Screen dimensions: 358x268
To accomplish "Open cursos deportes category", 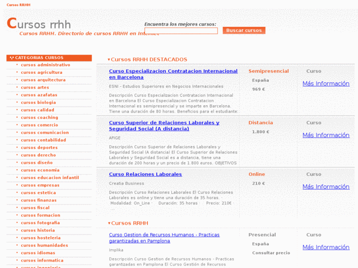I will coord(39,148).
